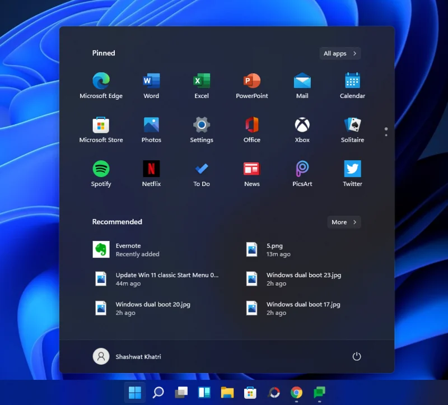
Task: Show More recommended items
Action: (x=344, y=222)
